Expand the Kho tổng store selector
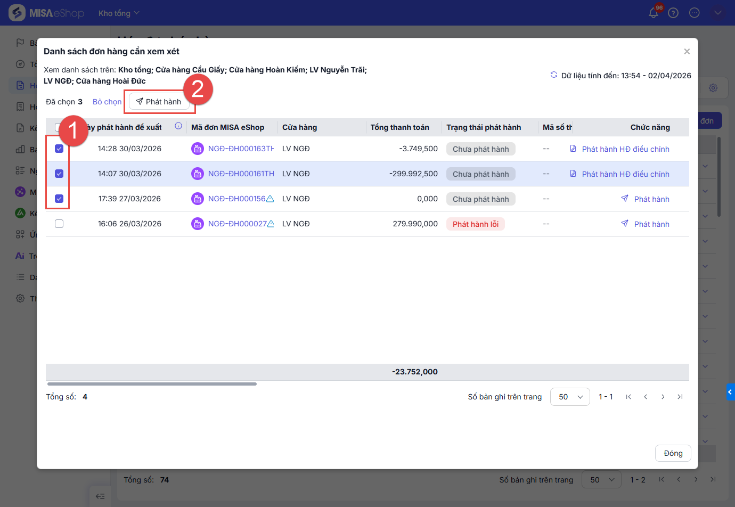Image resolution: width=735 pixels, height=507 pixels. (118, 13)
